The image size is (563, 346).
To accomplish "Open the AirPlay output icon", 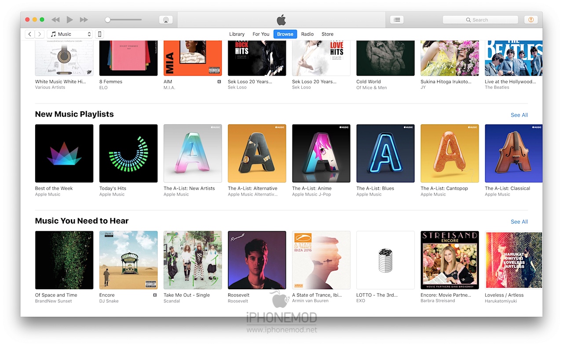I will [x=166, y=20].
